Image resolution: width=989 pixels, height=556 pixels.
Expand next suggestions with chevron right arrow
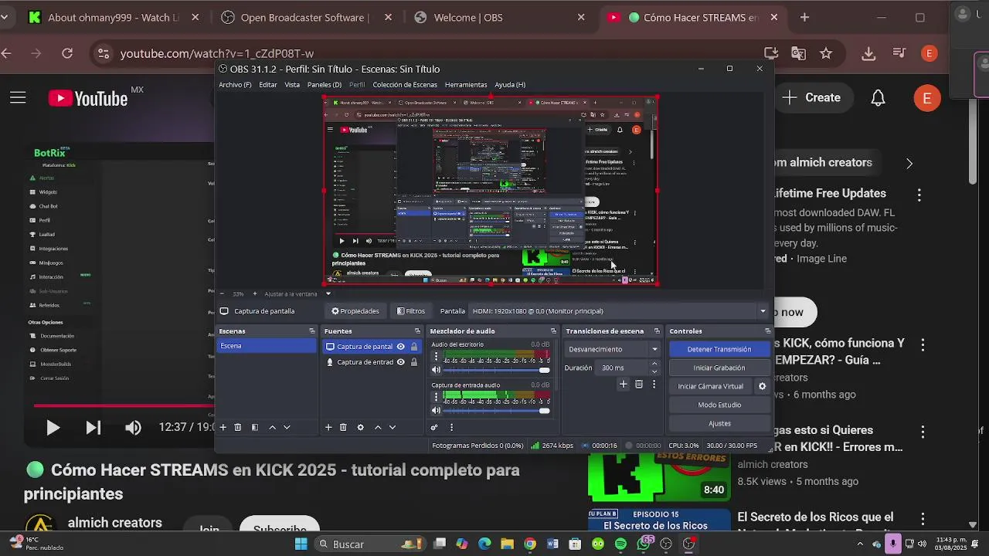(x=909, y=163)
